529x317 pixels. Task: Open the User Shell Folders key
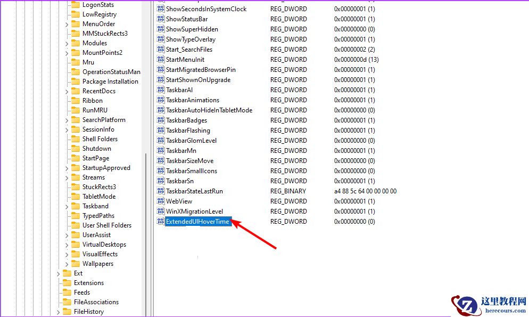[107, 225]
